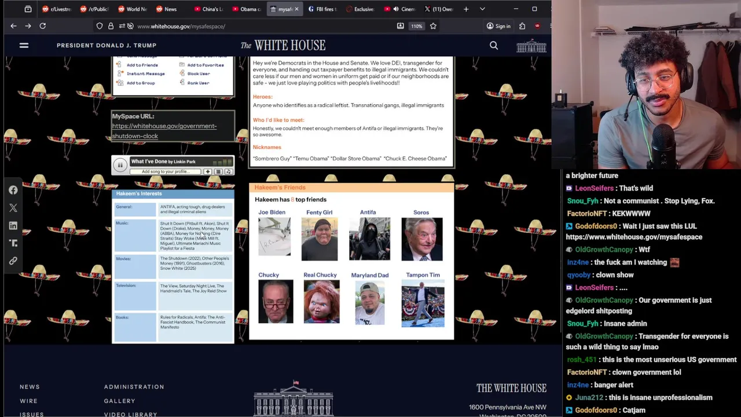Open Joe Biden friend thumbnail
Image resolution: width=741 pixels, height=417 pixels.
pyautogui.click(x=274, y=237)
